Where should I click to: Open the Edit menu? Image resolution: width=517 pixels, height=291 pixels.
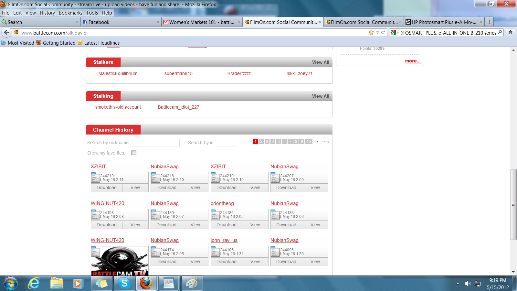point(17,13)
